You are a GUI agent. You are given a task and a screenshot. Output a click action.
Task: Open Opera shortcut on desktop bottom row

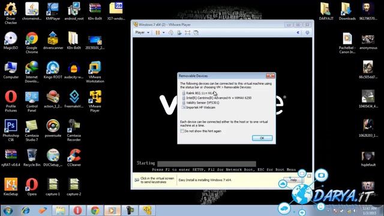32,187
